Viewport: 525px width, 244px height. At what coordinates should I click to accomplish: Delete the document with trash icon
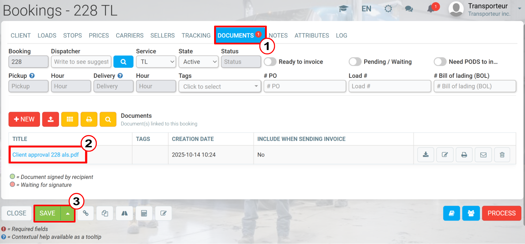pyautogui.click(x=502, y=155)
